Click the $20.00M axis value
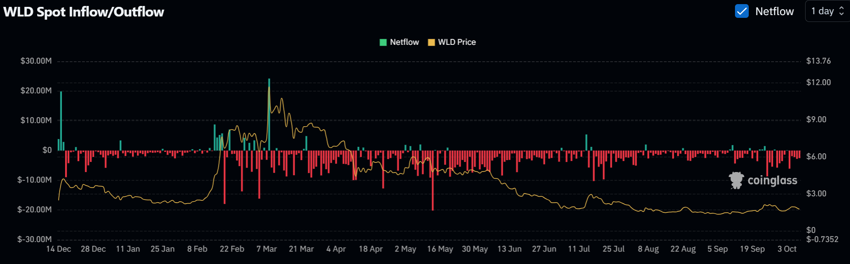 [36, 91]
